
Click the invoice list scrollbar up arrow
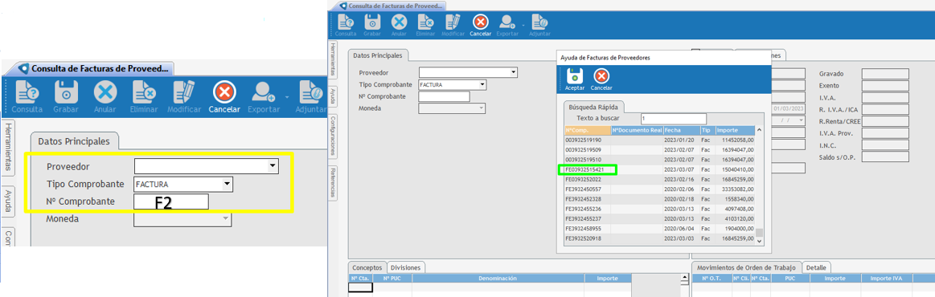coord(759,130)
